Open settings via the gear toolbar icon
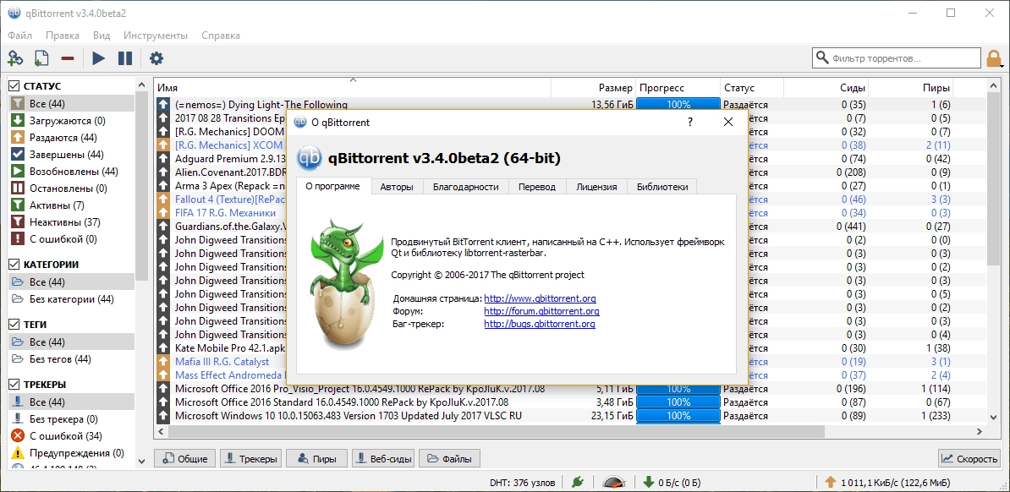Image resolution: width=1010 pixels, height=492 pixels. pyautogui.click(x=156, y=58)
